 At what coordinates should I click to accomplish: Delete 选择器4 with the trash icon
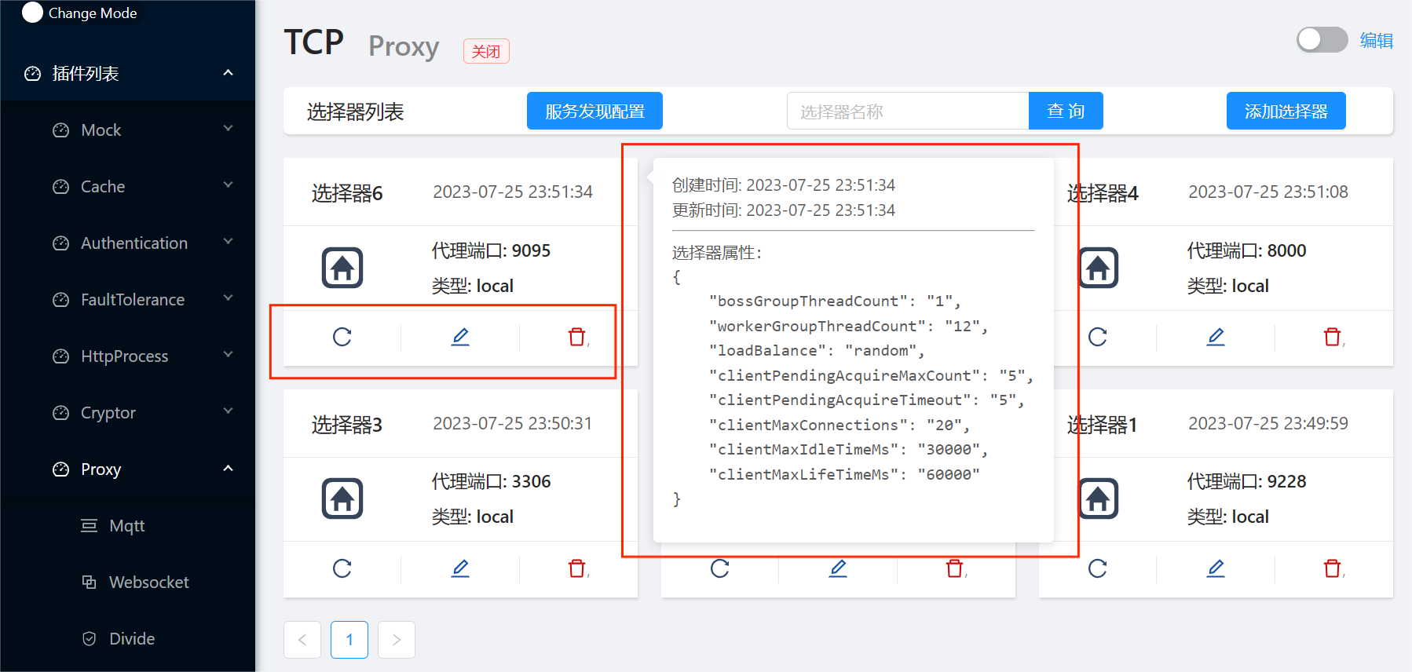[1333, 338]
